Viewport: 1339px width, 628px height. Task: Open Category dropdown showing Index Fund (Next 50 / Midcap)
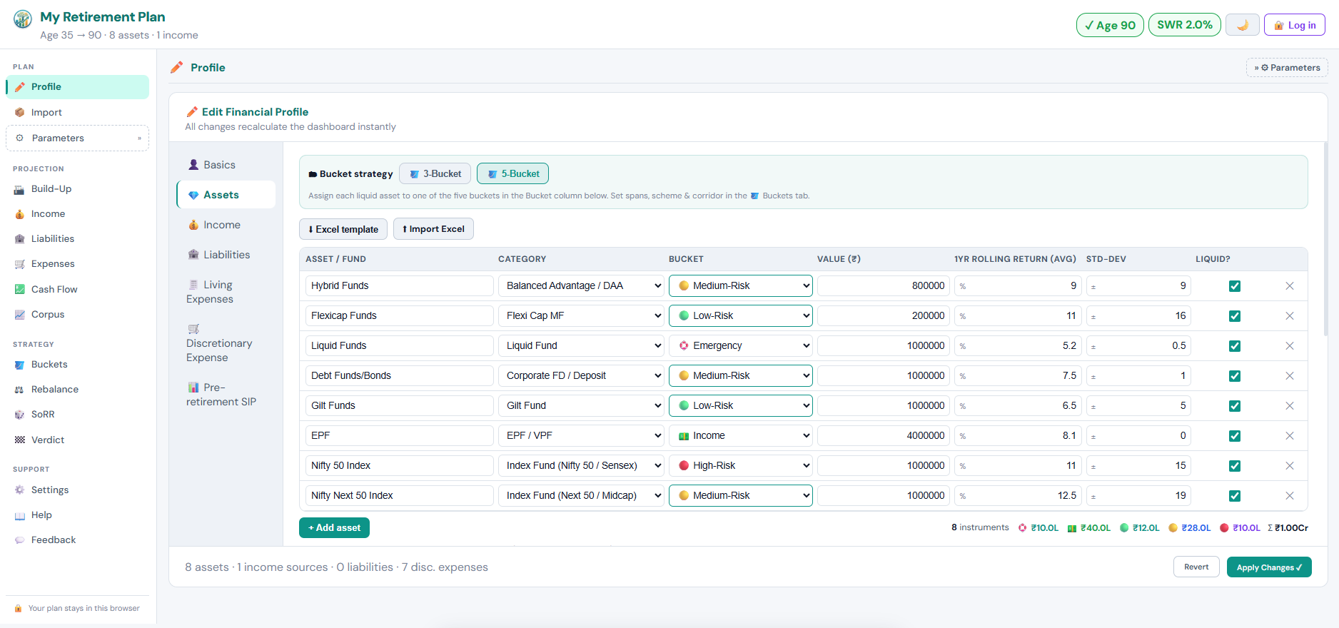pos(581,495)
